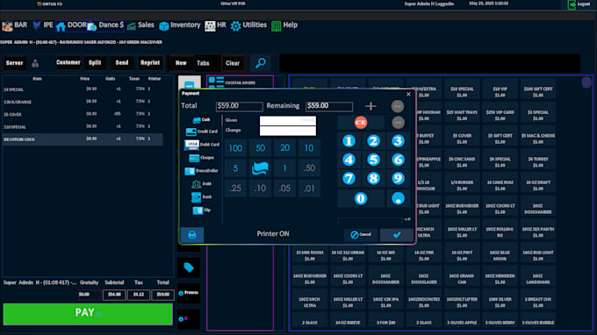Screen dimensions: 597x335
Task: Click the price tag icon
Action: (x=189, y=267)
